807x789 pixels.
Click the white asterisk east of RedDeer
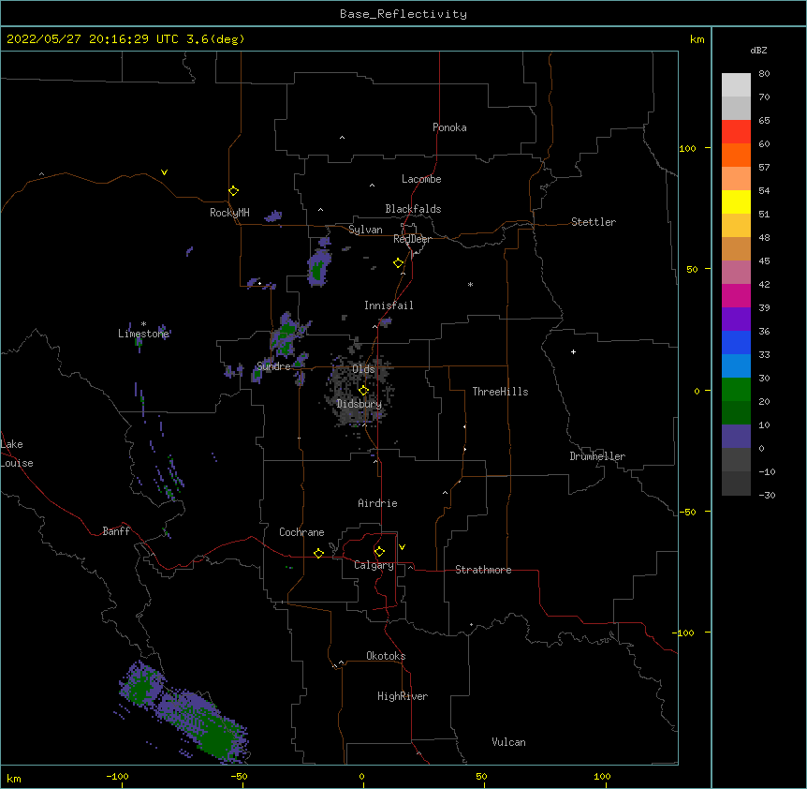[x=470, y=284]
